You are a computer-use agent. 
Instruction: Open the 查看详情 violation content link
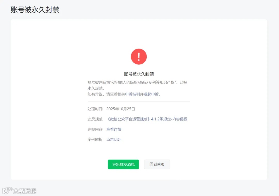coord(114,129)
